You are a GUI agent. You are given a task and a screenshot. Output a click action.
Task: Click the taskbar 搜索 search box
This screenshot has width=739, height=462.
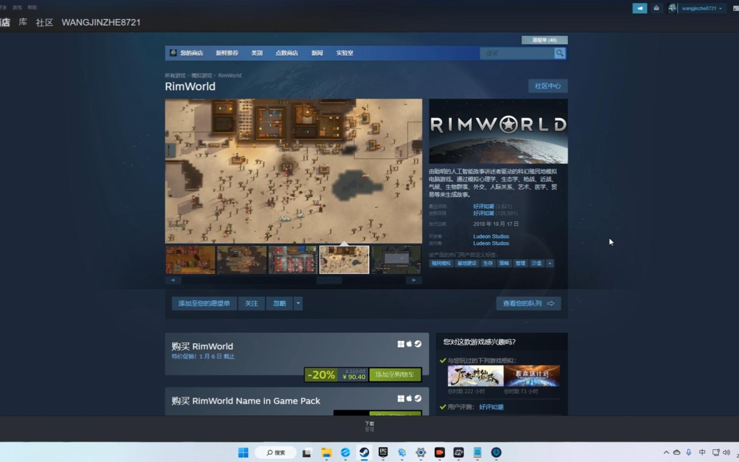pyautogui.click(x=276, y=453)
